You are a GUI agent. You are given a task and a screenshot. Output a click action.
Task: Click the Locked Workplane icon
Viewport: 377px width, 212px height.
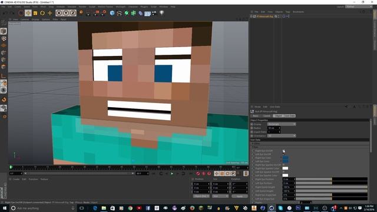pyautogui.click(x=4, y=108)
